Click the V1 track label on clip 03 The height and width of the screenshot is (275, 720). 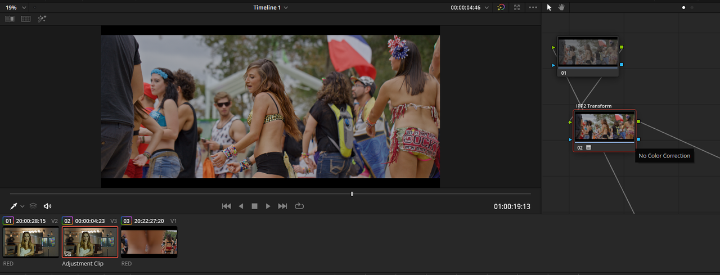coord(173,221)
